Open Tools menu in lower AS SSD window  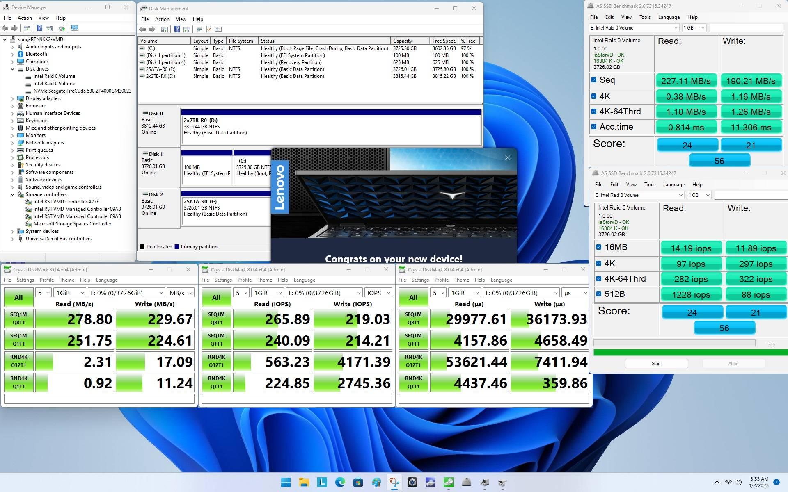click(x=649, y=184)
